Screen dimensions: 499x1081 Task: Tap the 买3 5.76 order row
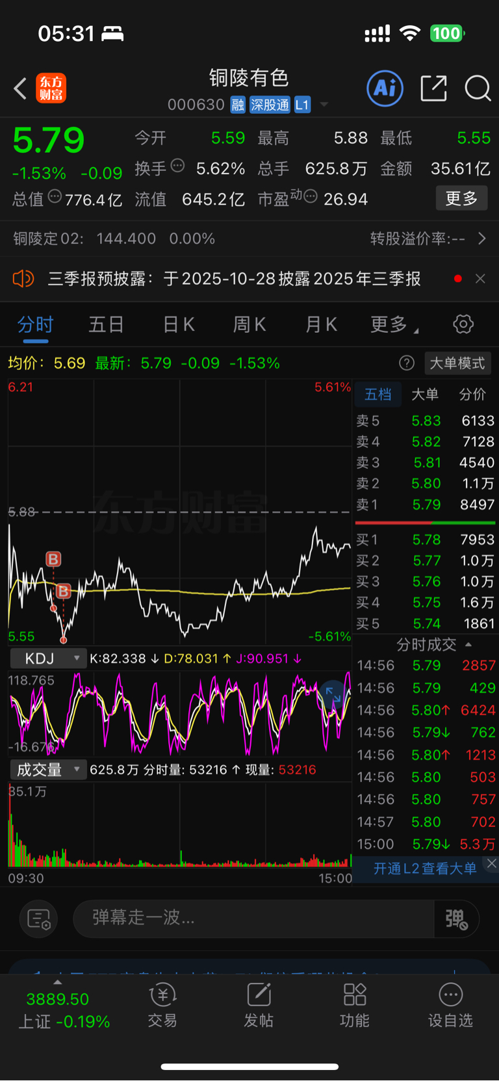coord(425,581)
